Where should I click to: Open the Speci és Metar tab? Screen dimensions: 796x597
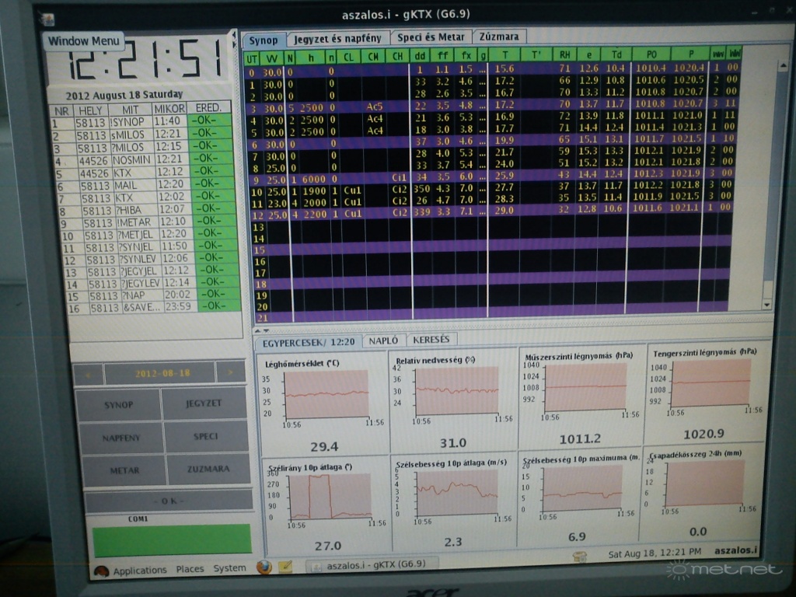pos(431,37)
